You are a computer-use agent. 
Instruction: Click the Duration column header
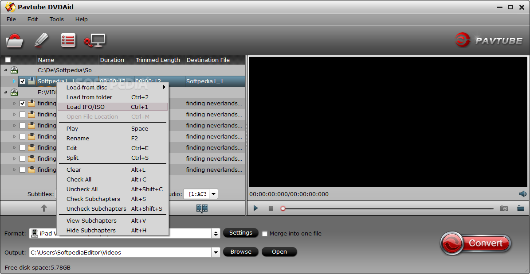point(116,60)
